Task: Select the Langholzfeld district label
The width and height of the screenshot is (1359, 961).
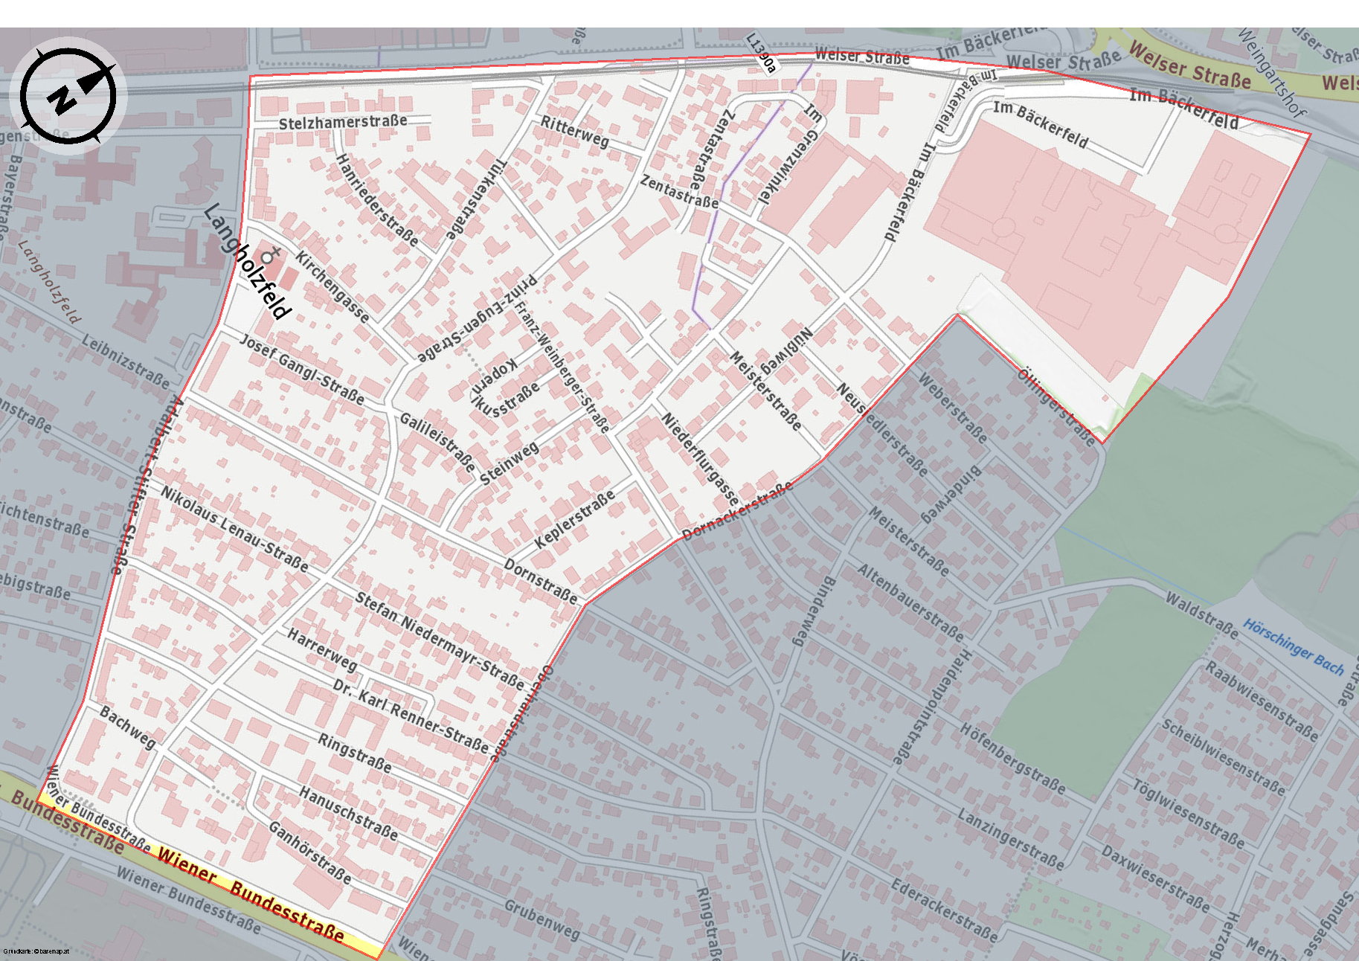Action: (x=248, y=260)
